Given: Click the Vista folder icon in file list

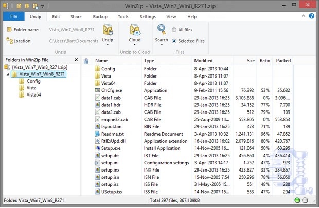Looking at the screenshot, I should point(97,76).
